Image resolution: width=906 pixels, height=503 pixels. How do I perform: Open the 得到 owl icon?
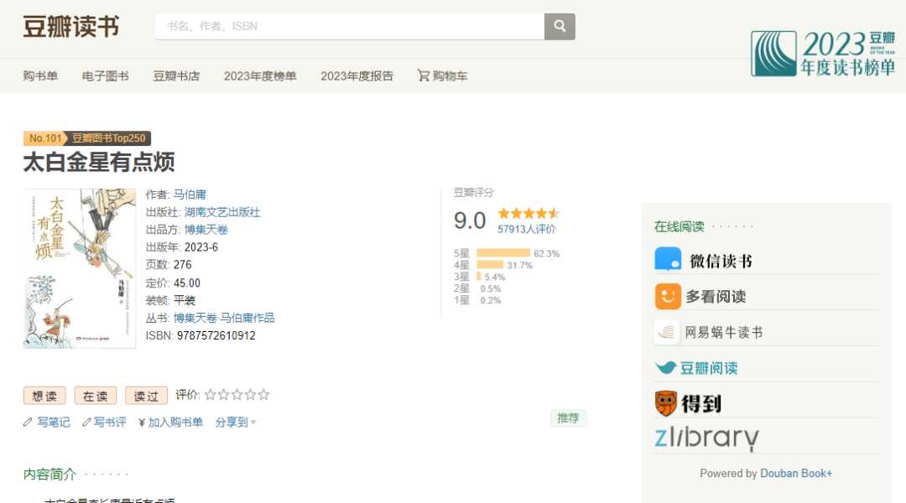(x=665, y=403)
